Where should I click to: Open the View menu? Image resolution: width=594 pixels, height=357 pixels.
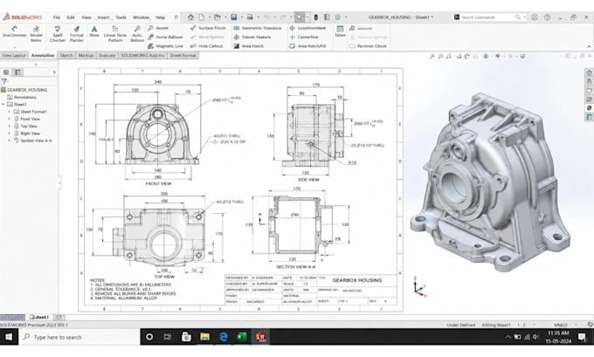click(86, 17)
